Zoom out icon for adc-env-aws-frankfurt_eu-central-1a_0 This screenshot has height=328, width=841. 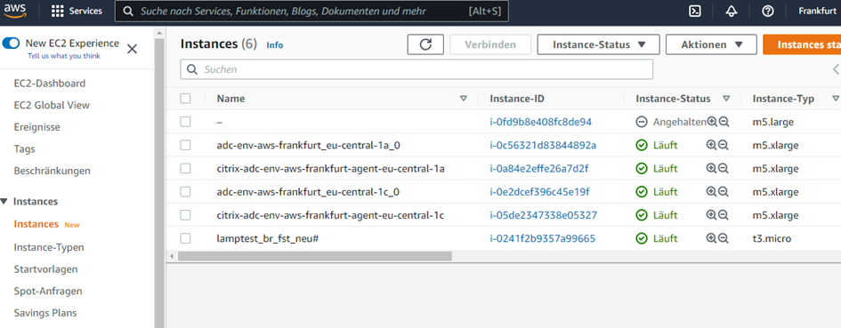pyautogui.click(x=723, y=145)
